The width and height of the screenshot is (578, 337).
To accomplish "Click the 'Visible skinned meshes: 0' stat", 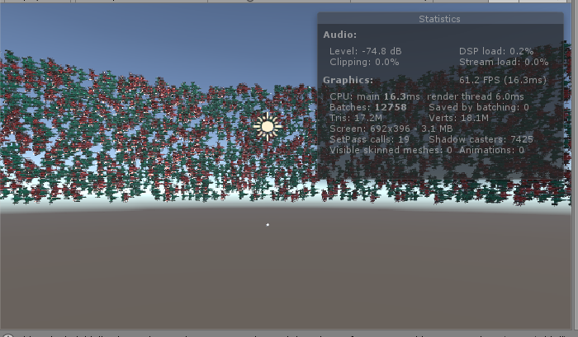I will (391, 150).
